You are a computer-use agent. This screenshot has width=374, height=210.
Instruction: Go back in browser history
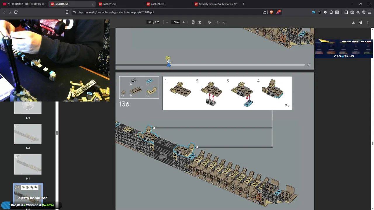point(4,12)
